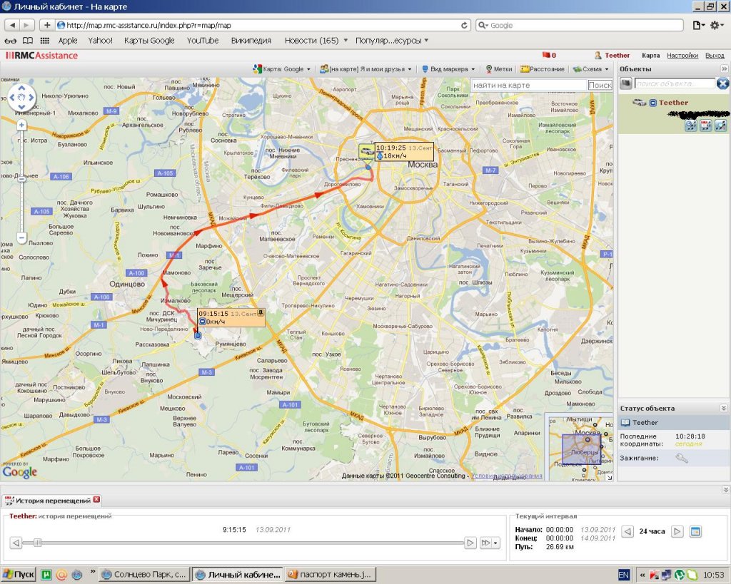Screen dimensions: 731x584
Task: Open the Настройки page
Action: [682, 56]
